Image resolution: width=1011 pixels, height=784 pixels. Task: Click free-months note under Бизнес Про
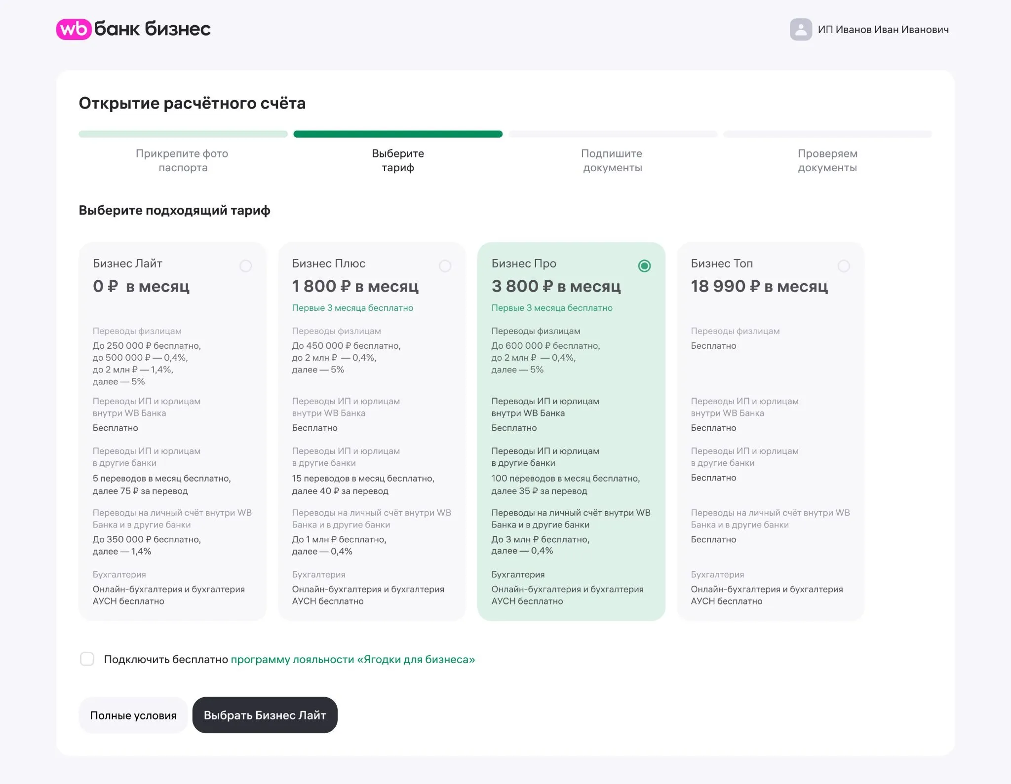(552, 308)
